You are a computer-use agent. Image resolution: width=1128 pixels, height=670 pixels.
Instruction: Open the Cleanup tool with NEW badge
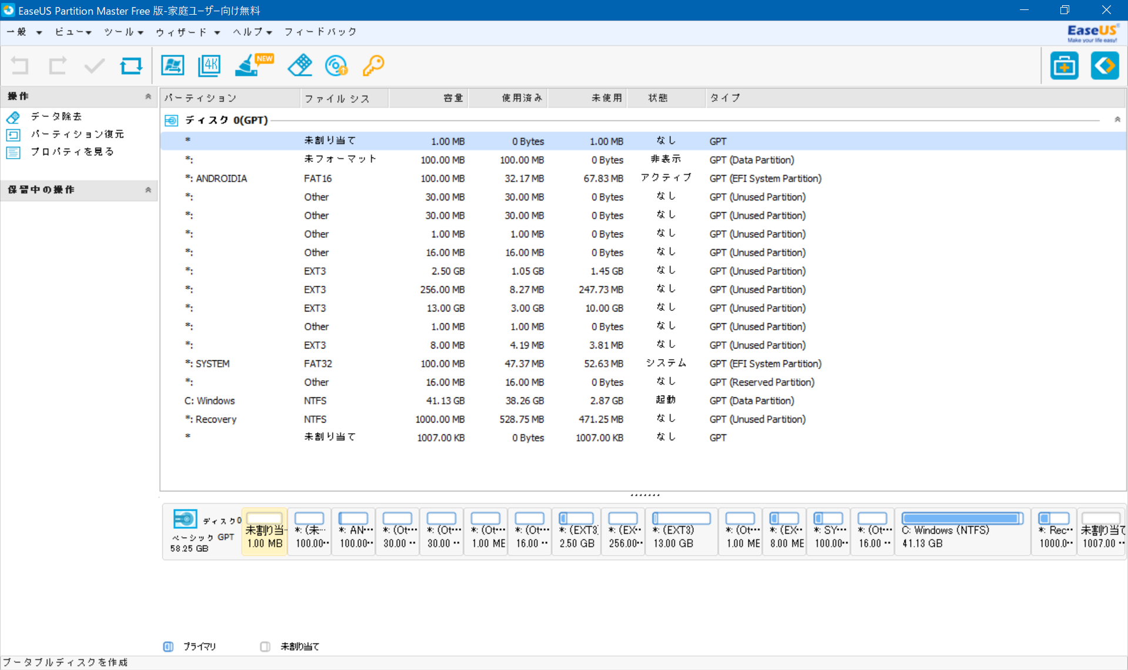(253, 65)
